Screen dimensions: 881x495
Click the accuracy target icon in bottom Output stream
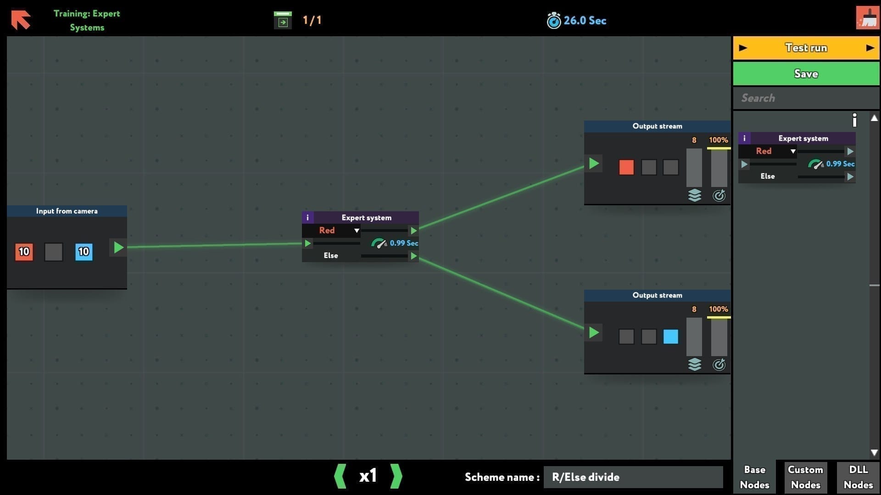(x=719, y=364)
